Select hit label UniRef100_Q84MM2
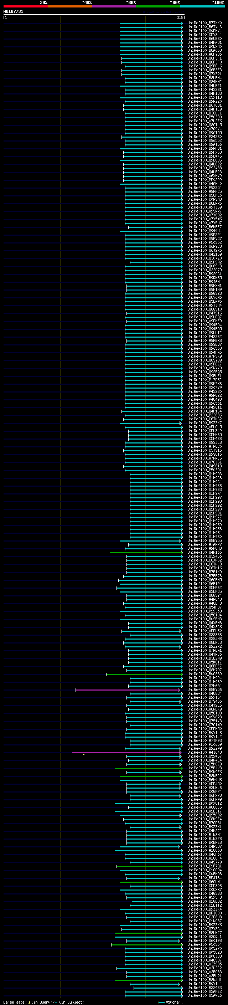 tap(204, 82)
